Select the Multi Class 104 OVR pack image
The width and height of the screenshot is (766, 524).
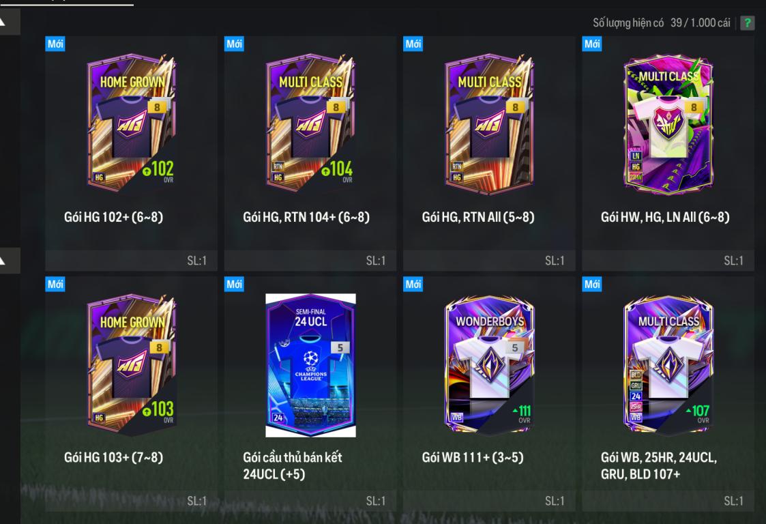310,123
